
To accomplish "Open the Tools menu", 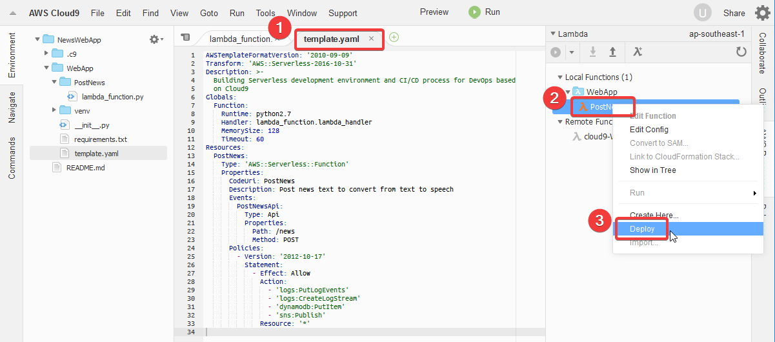I will tap(265, 13).
